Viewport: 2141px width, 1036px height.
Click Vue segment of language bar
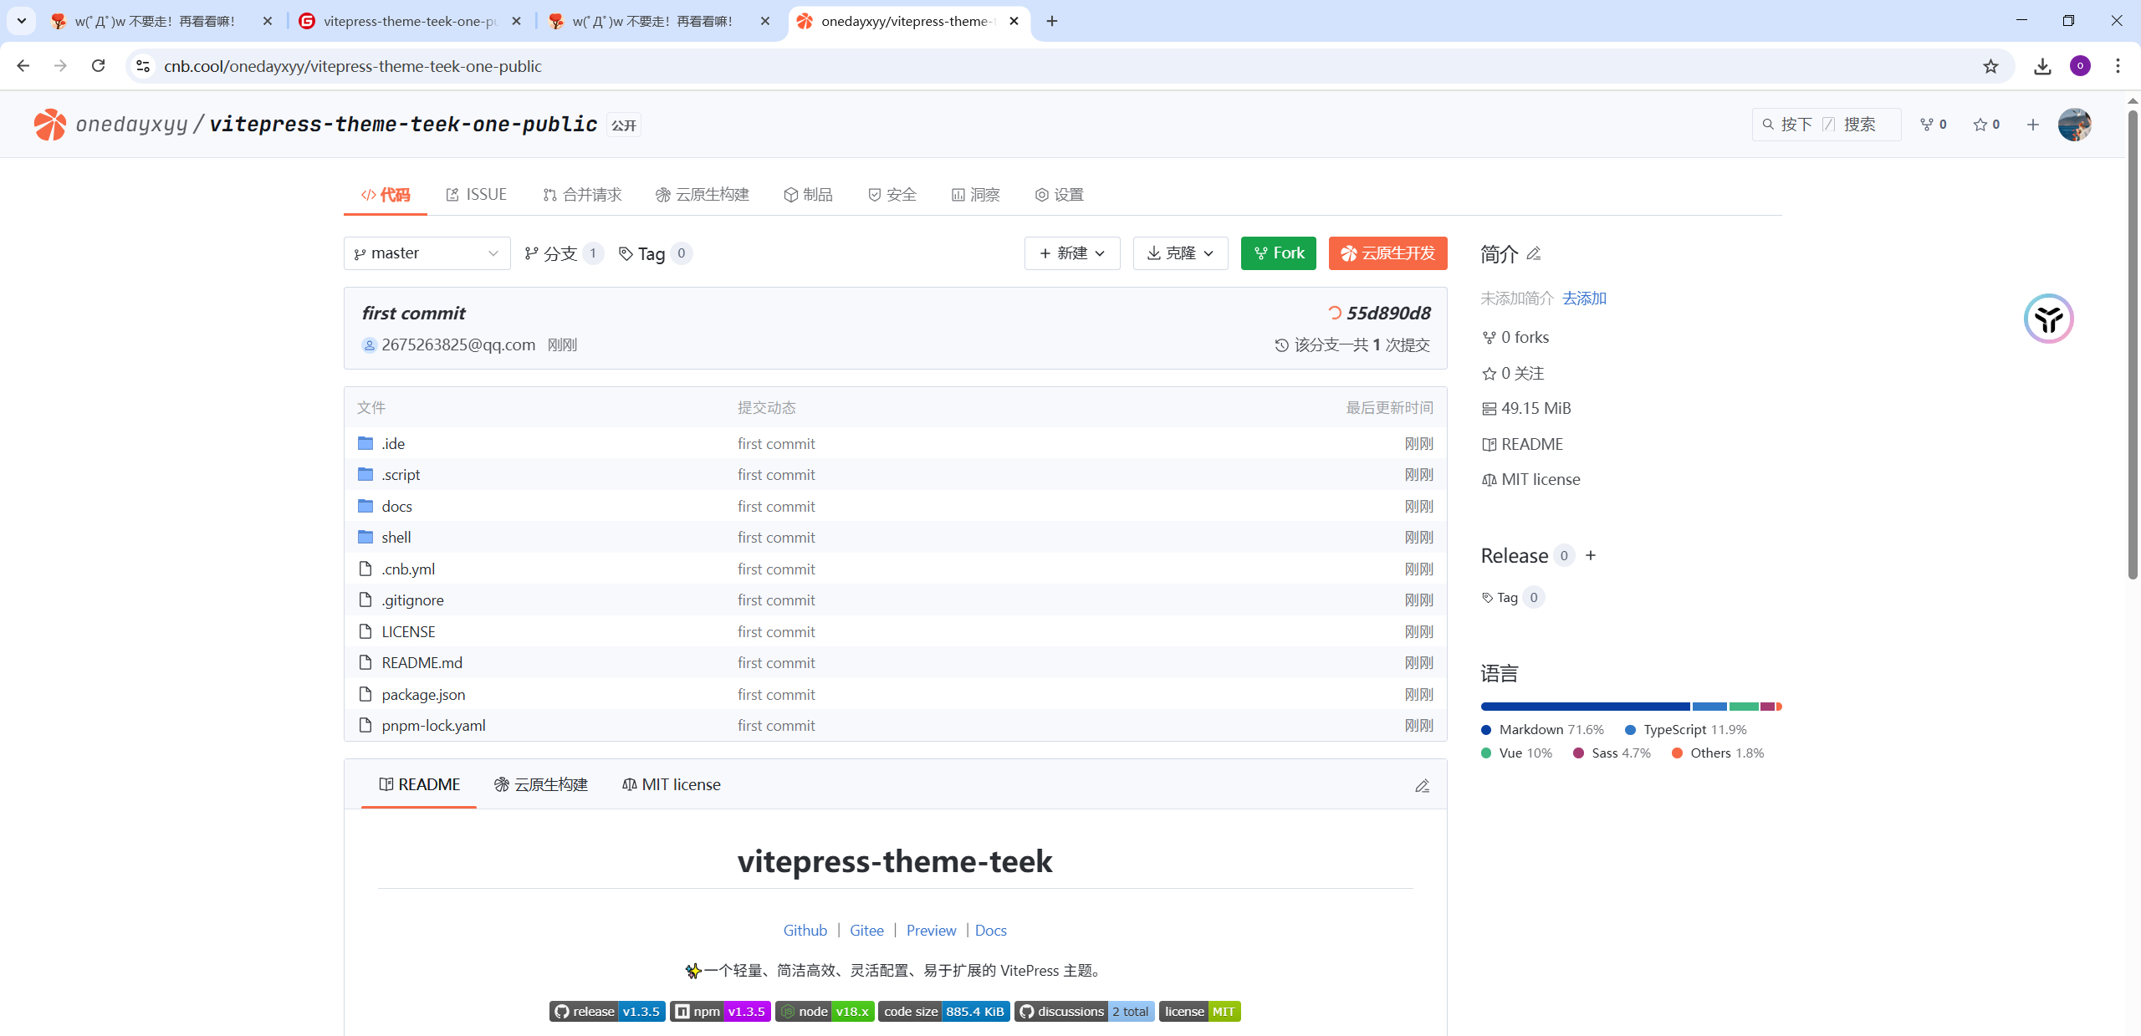[x=1744, y=707]
